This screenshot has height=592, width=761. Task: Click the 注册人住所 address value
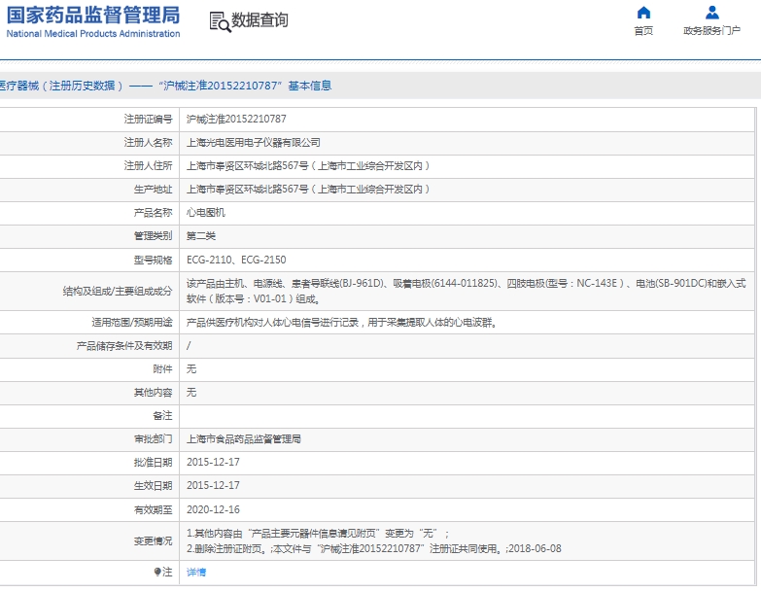[308, 166]
